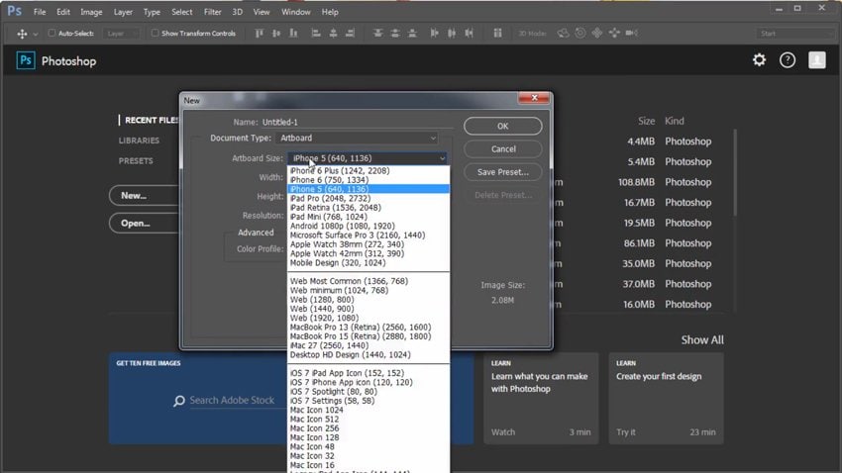842x473 pixels.
Task: Open Photoshop settings gear icon
Action: [759, 59]
